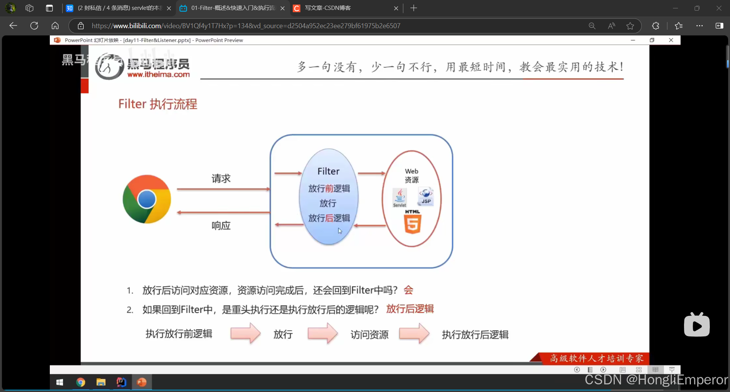Click the www.itheima.com logo text
This screenshot has height=392, width=730.
[x=159, y=75]
